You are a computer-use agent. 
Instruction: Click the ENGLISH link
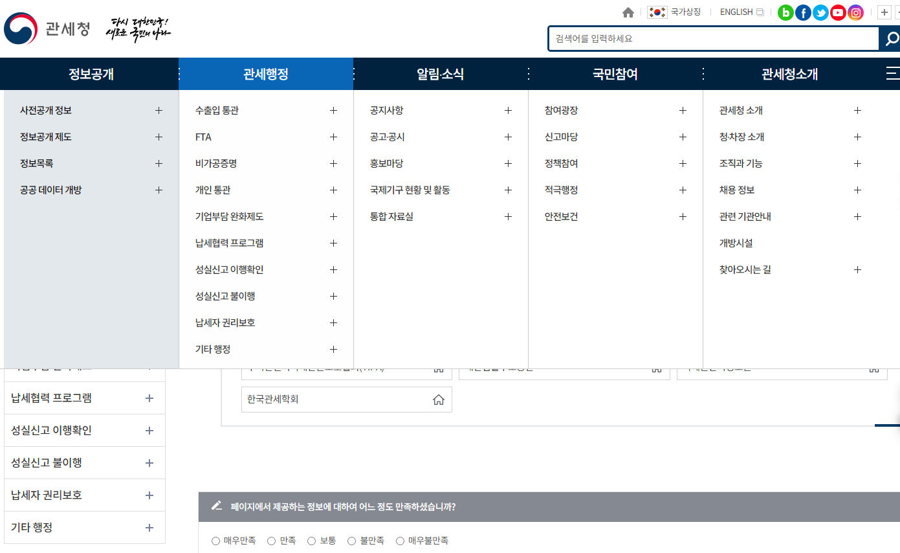[736, 12]
